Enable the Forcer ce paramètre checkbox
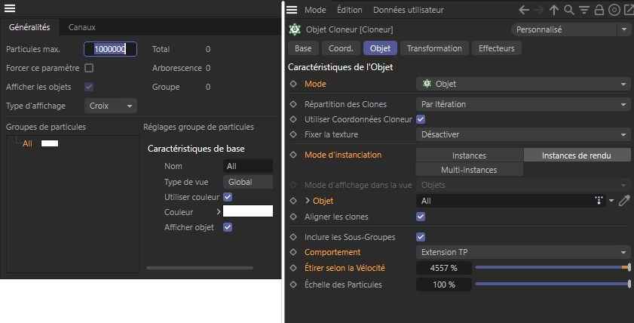Screen dimensions: 634x323 pos(89,68)
